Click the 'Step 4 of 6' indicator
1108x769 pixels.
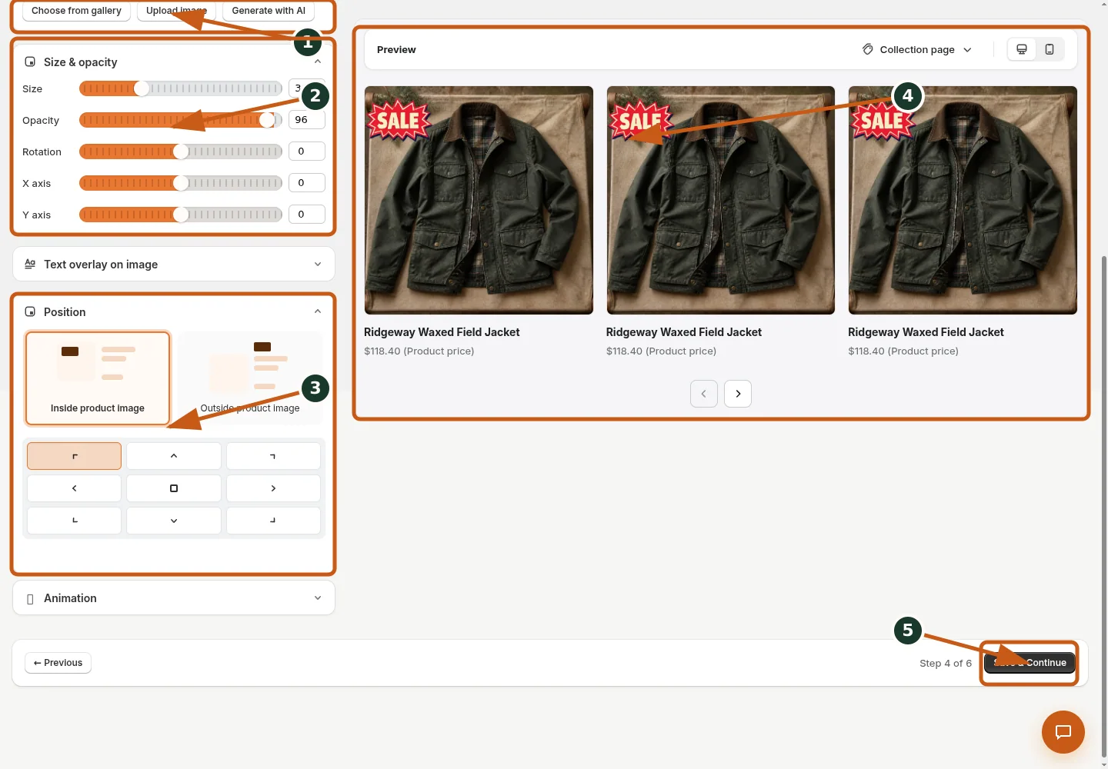pos(946,664)
